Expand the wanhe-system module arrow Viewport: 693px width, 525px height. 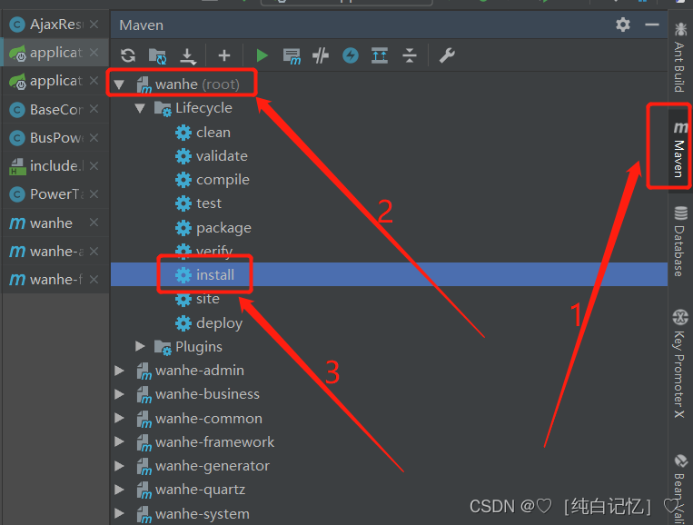(119, 513)
